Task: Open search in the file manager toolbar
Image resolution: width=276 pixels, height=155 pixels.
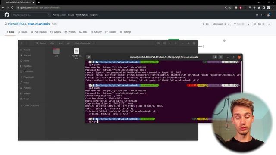Action: (x=158, y=43)
